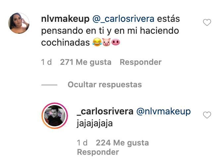This screenshot has height=163, width=217.
Task: Open the 1 d timestamp on first comment
Action: (46, 62)
